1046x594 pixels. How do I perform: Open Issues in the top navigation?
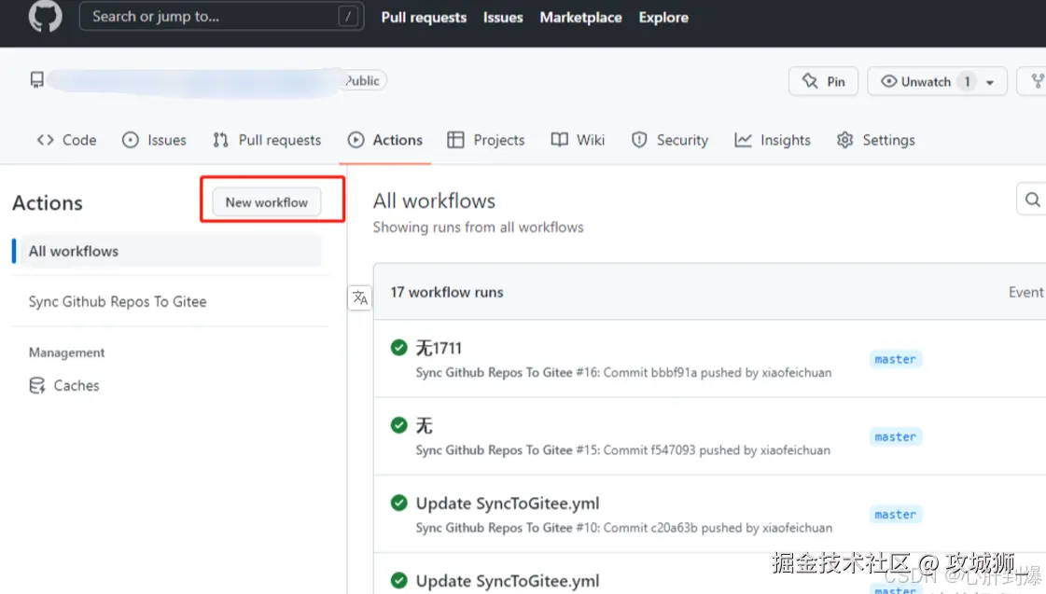[503, 18]
